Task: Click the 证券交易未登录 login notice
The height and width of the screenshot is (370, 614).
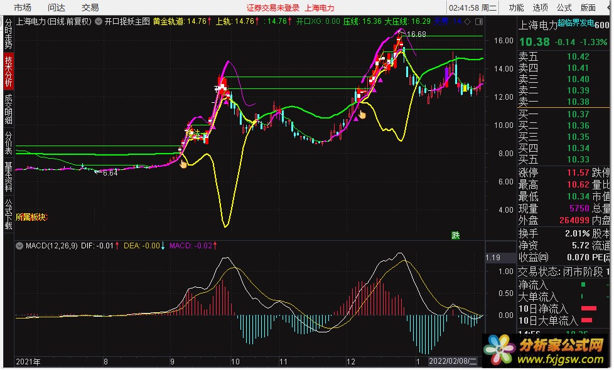Action: point(273,8)
